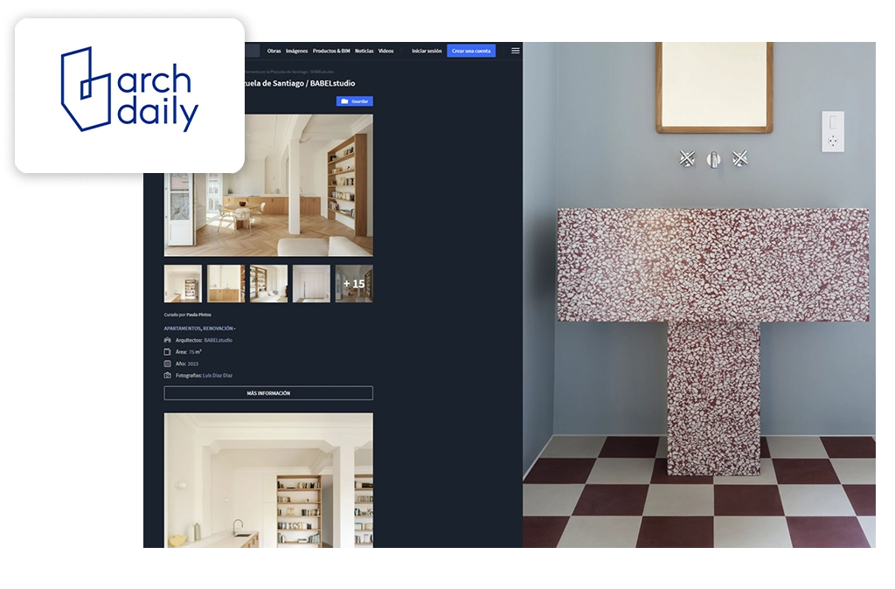Click the architects icon beside Arquitectos
Viewport: 895px width, 589px height.
click(x=168, y=340)
